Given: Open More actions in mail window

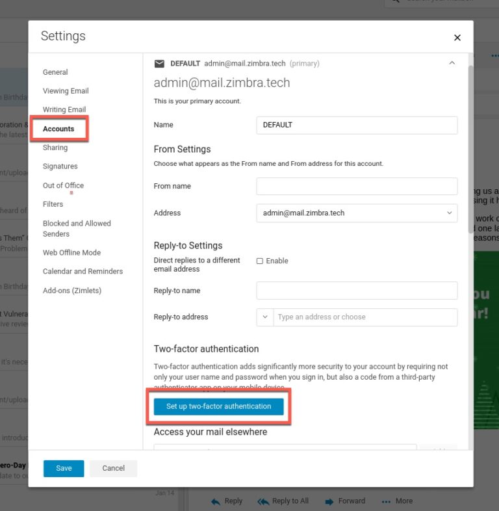Looking at the screenshot, I should (x=404, y=501).
